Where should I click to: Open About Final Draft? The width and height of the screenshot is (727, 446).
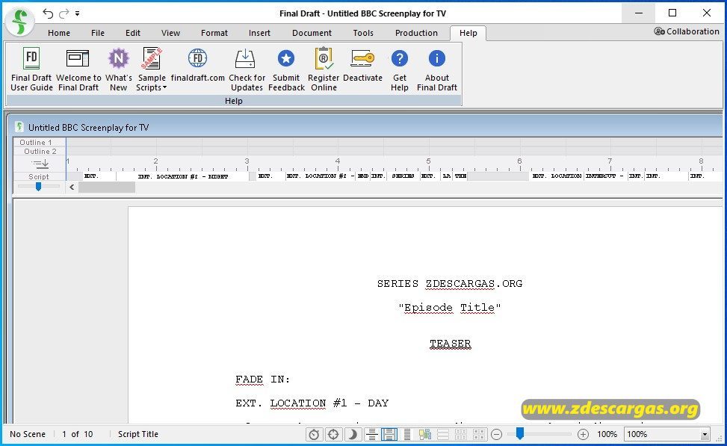pyautogui.click(x=437, y=69)
